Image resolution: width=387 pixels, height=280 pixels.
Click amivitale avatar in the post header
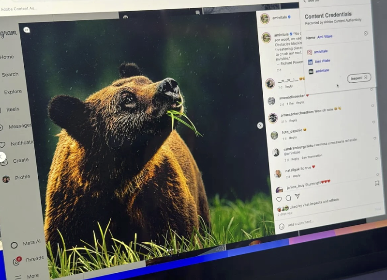click(x=265, y=19)
